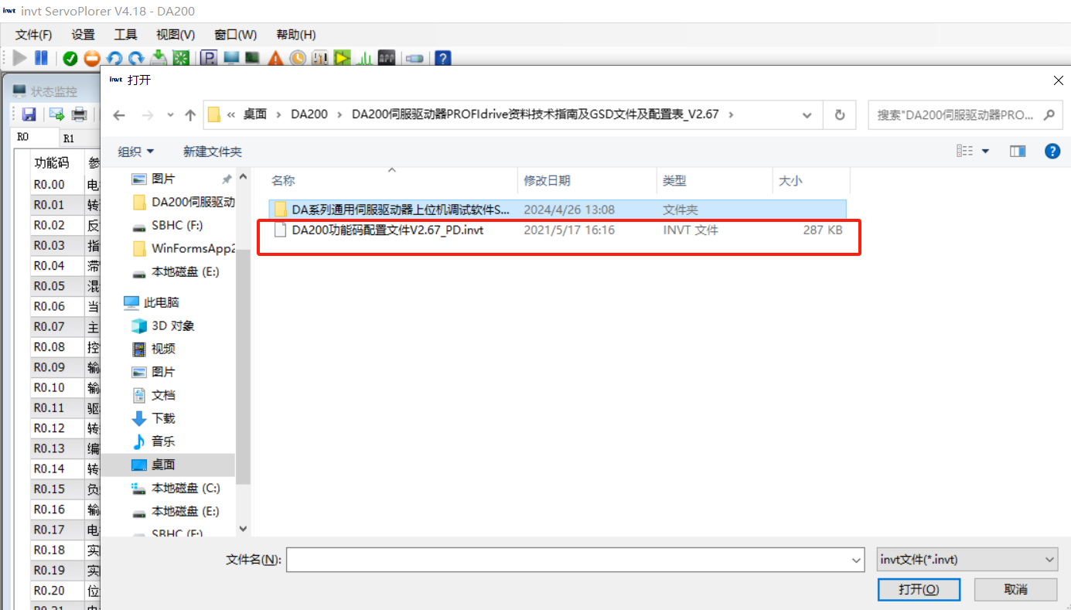This screenshot has width=1071, height=610.
Task: Click 新建文件夹 button
Action: (x=213, y=152)
